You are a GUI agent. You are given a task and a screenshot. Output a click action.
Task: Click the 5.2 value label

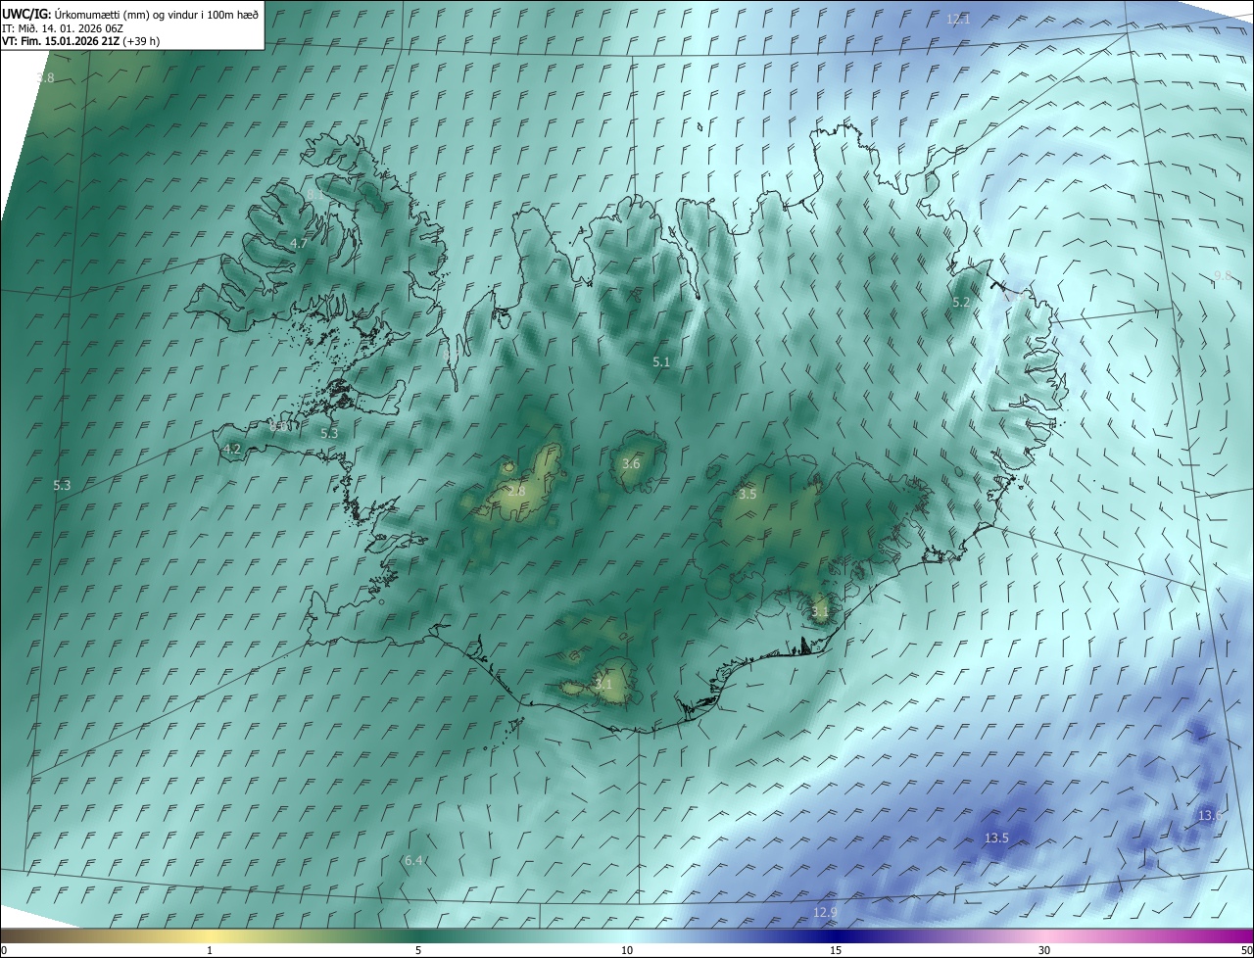(962, 303)
